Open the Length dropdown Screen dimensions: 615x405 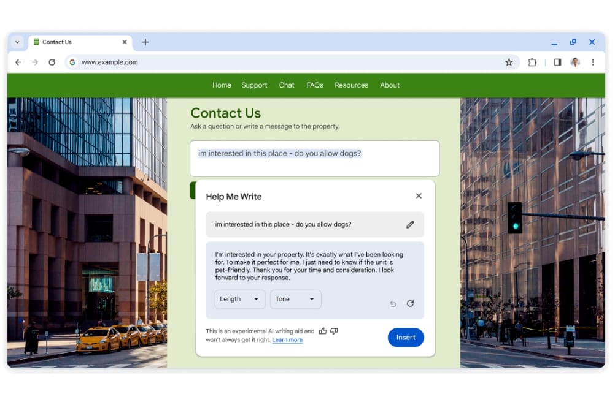tap(239, 299)
